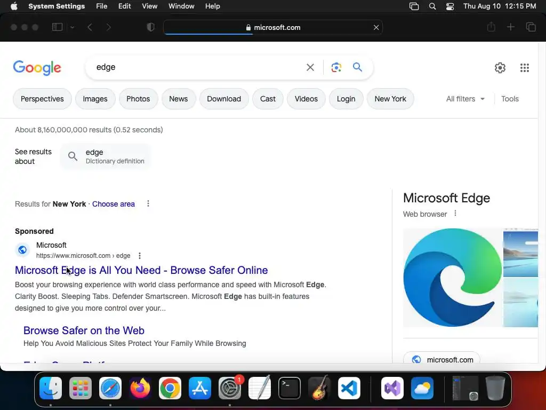Stop loading page with the X in address bar
This screenshot has height=410, width=546.
(376, 27)
